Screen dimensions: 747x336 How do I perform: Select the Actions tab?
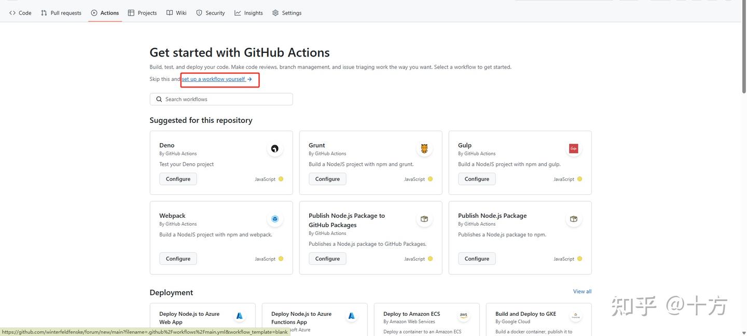pyautogui.click(x=105, y=13)
